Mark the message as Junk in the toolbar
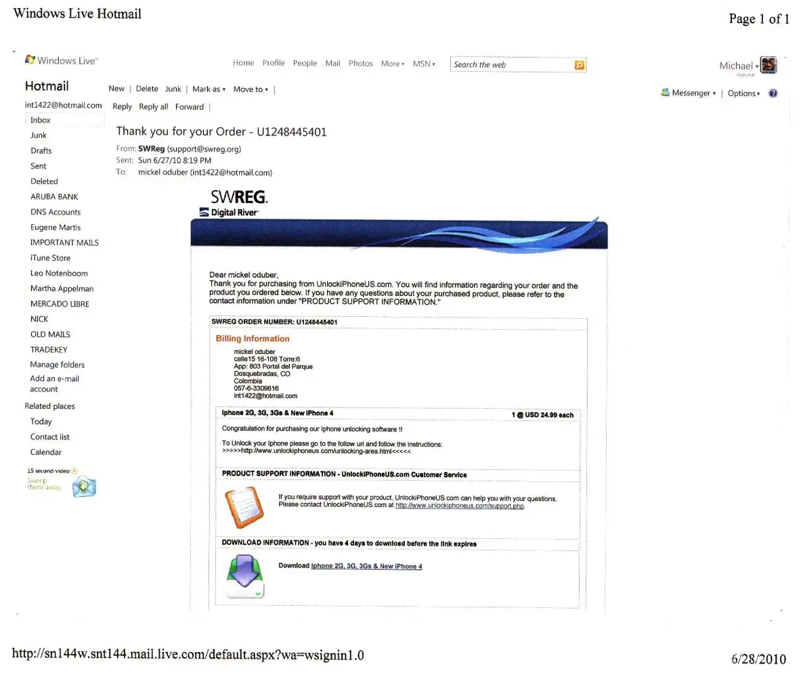Screen dimensions: 801x677 (x=173, y=89)
